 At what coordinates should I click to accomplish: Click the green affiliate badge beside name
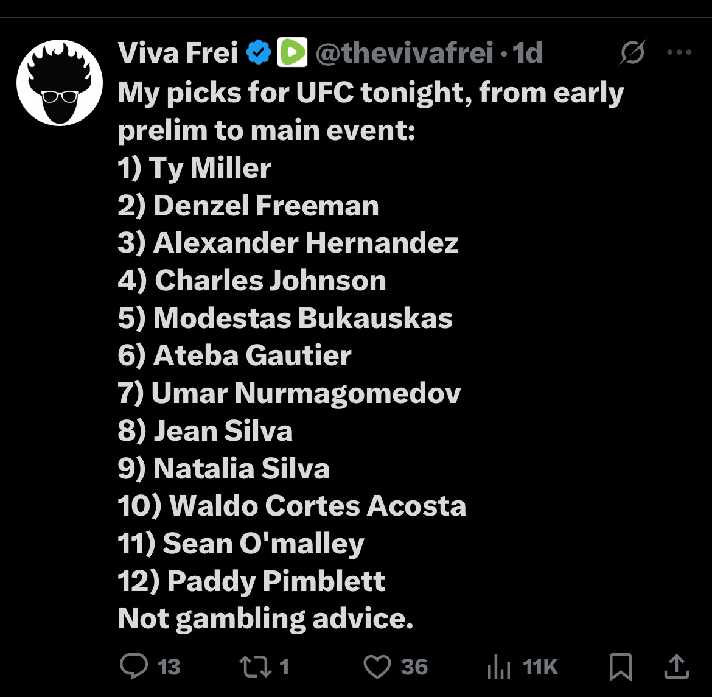[x=292, y=54]
